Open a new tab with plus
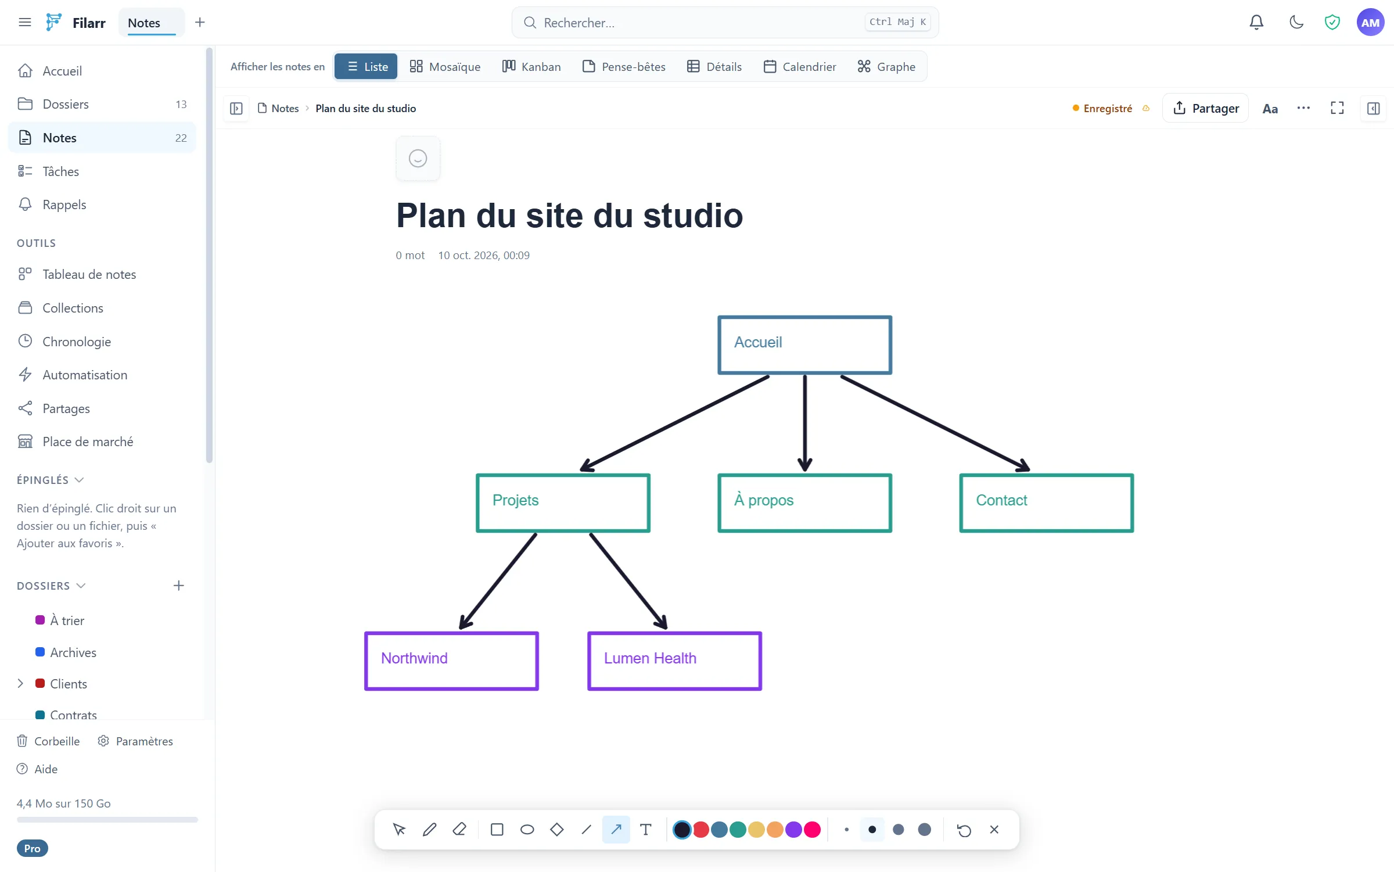The width and height of the screenshot is (1394, 872). (200, 23)
